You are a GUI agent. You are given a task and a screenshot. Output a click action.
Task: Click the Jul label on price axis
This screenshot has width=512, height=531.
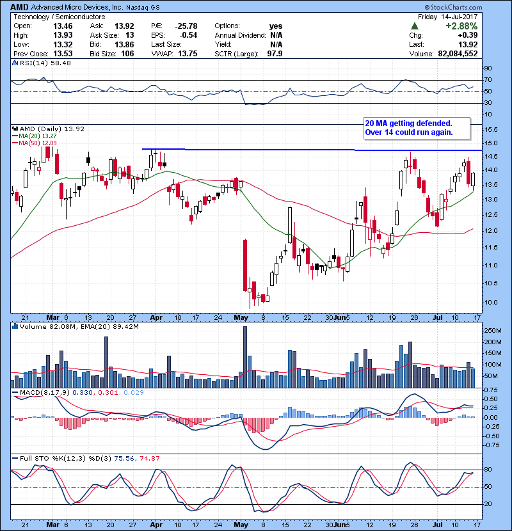click(438, 318)
